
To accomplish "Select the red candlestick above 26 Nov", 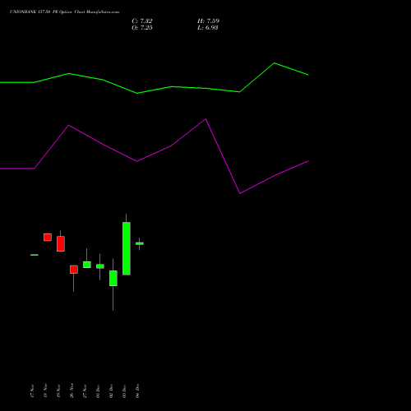I will [x=74, y=270].
